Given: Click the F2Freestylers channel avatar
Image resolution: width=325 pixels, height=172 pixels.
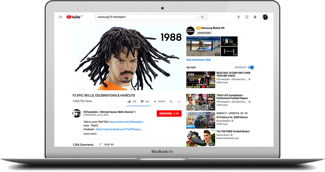Looking at the screenshot, I should coord(76,113).
